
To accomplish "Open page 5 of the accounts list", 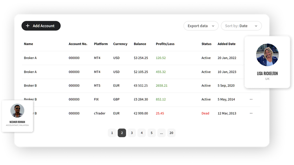I will click(x=151, y=133).
